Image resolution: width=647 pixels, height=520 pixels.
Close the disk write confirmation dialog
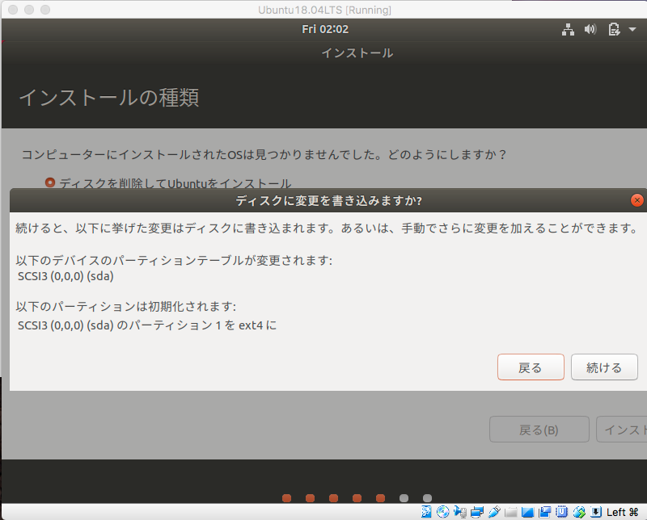point(637,200)
